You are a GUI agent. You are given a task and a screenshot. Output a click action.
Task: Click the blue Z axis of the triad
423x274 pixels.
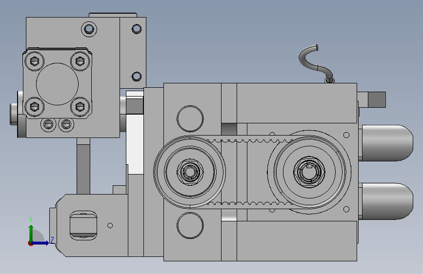40,243
